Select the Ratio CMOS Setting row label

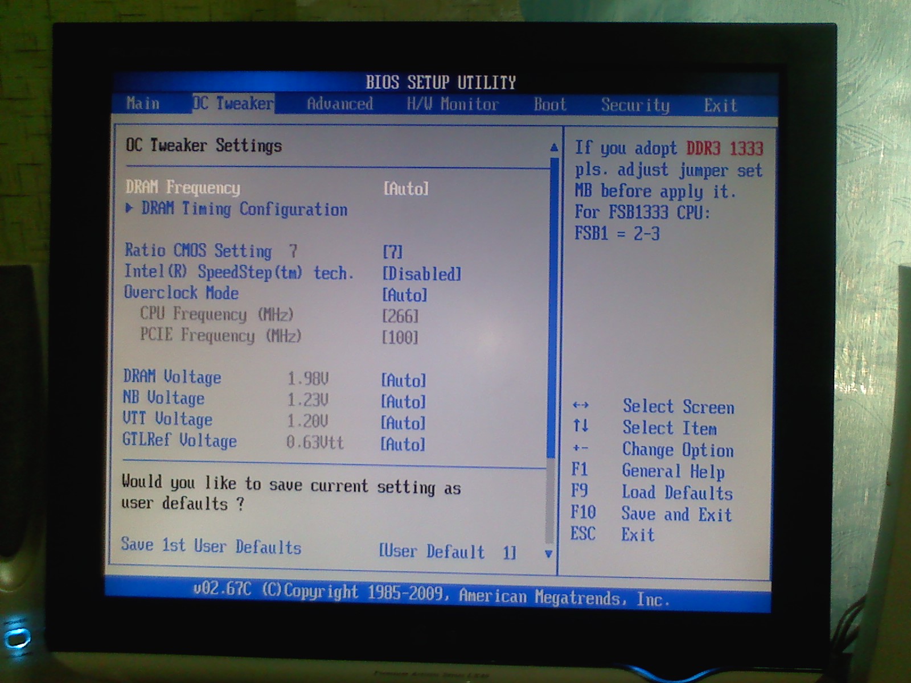click(198, 250)
